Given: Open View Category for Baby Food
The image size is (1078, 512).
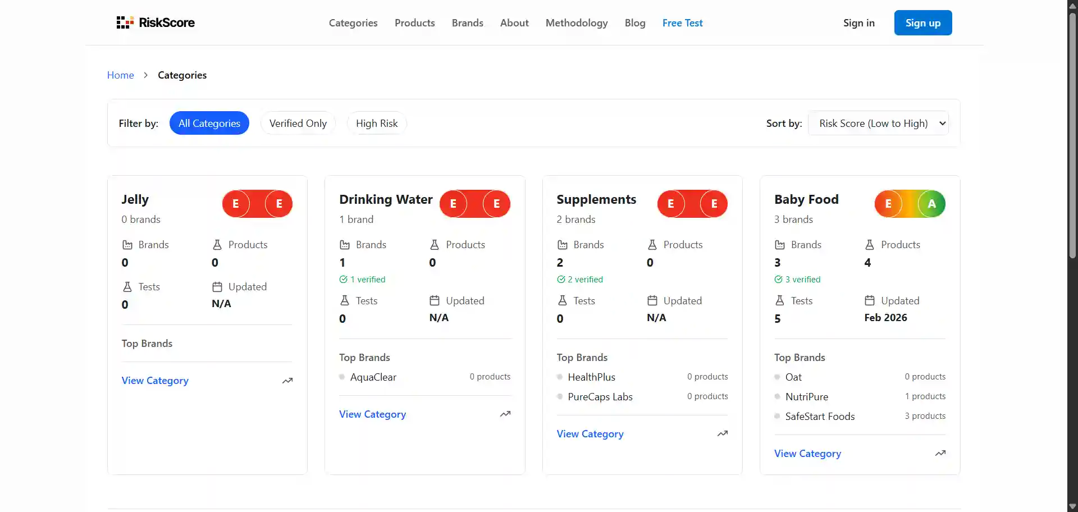Looking at the screenshot, I should (x=808, y=454).
